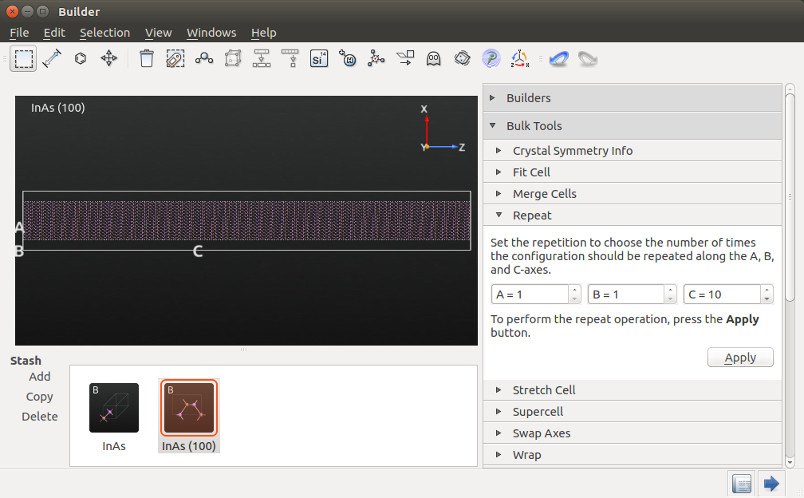The width and height of the screenshot is (804, 498).
Task: Expand the Fit Cell panel
Action: (633, 172)
